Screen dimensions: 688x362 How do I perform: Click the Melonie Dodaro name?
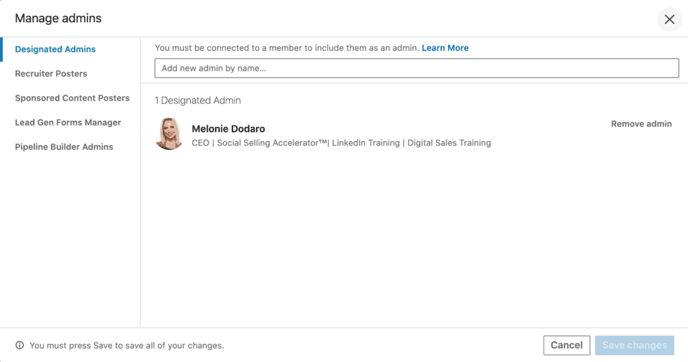(228, 129)
